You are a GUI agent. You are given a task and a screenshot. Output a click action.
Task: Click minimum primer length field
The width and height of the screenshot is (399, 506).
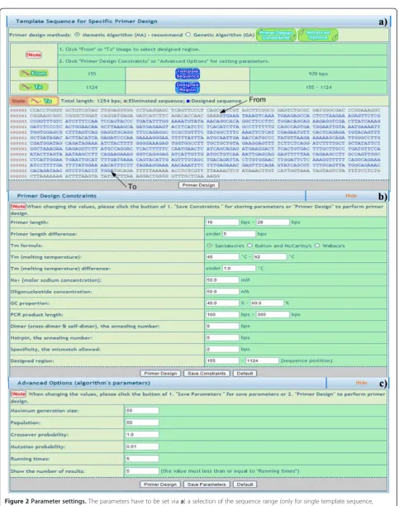pyautogui.click(x=222, y=222)
